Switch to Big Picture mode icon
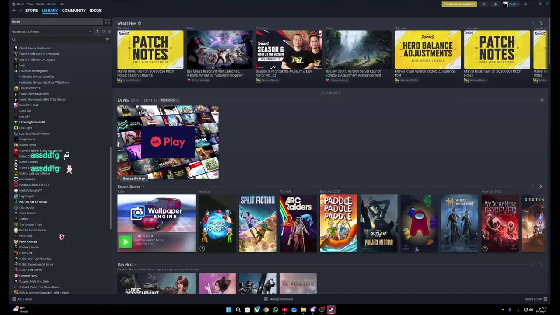The width and height of the screenshot is (560, 315). (525, 4)
